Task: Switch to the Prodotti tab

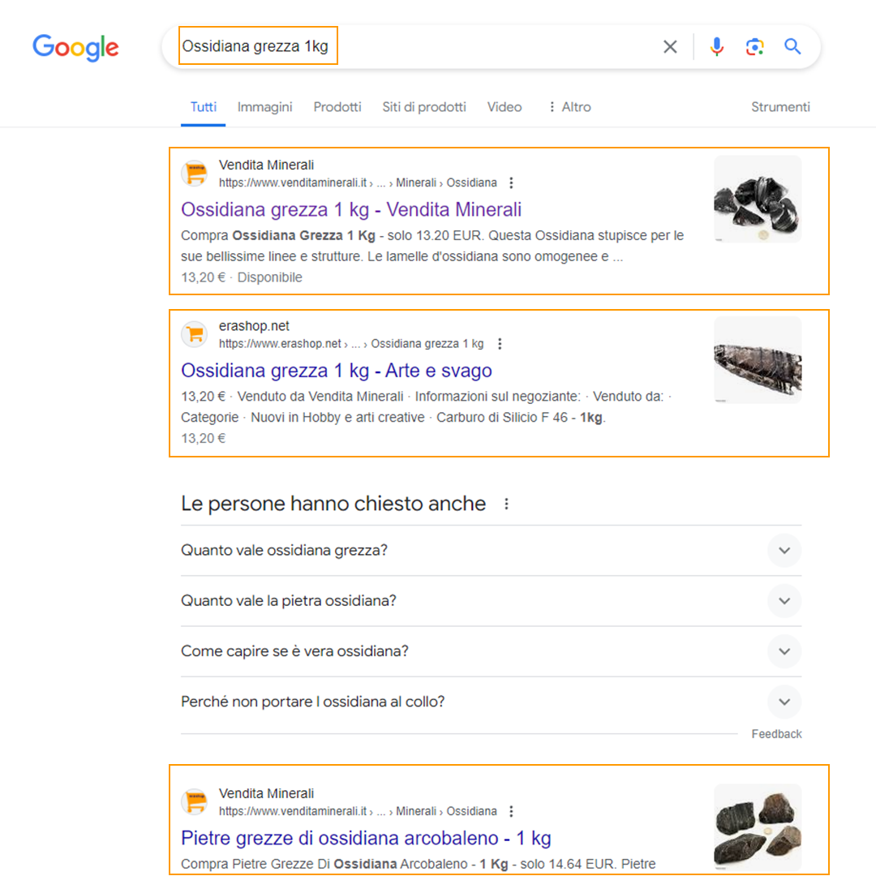Action: pos(337,107)
